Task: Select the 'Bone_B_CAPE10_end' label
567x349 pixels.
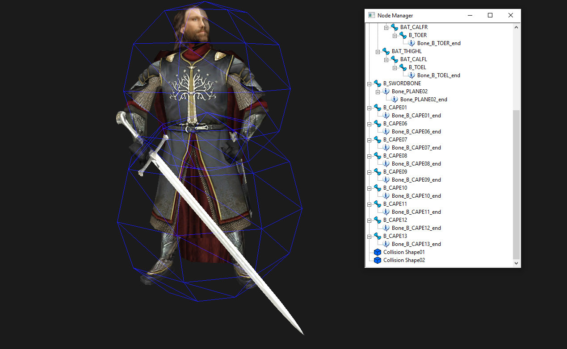Action: coord(416,196)
